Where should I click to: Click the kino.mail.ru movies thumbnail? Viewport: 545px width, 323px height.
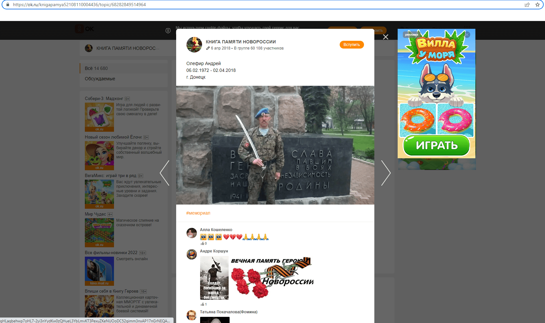tap(99, 271)
